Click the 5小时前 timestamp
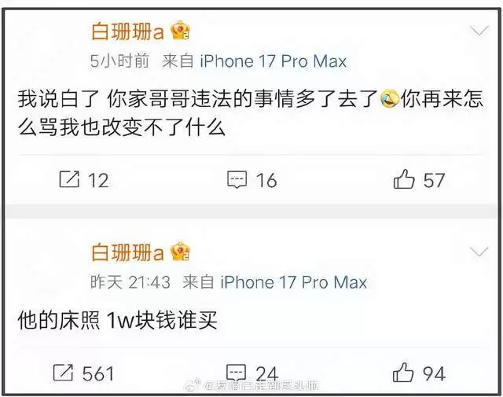The width and height of the screenshot is (503, 397). pyautogui.click(x=119, y=61)
